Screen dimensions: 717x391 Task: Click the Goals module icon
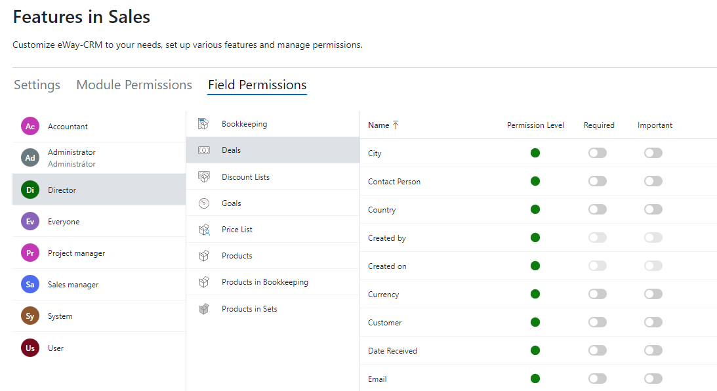tap(204, 203)
